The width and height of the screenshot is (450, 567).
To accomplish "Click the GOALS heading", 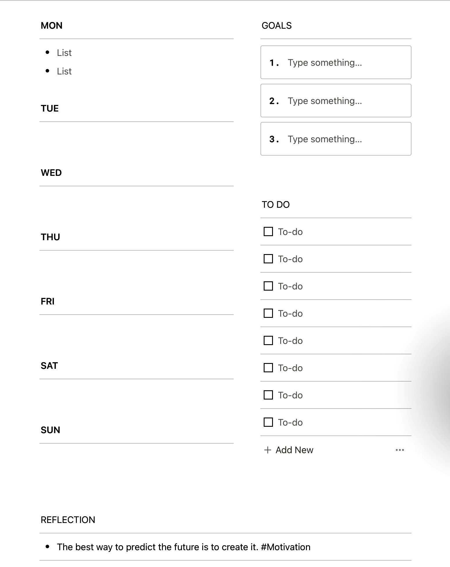I will pyautogui.click(x=276, y=25).
